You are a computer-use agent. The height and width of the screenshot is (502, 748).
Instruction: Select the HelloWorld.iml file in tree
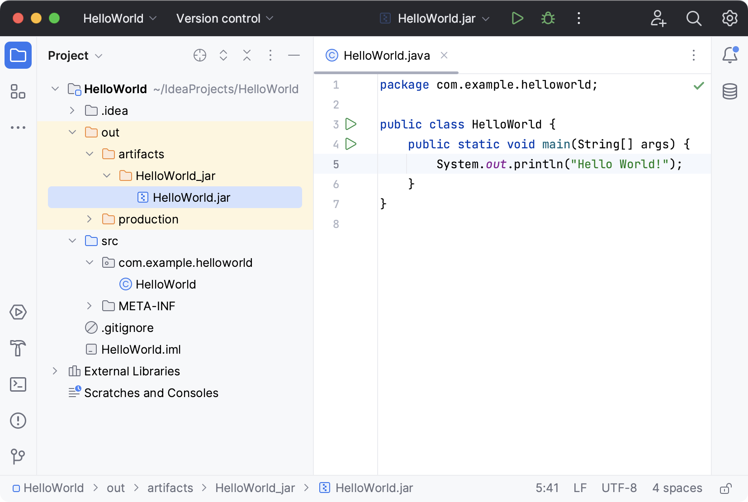(141, 350)
